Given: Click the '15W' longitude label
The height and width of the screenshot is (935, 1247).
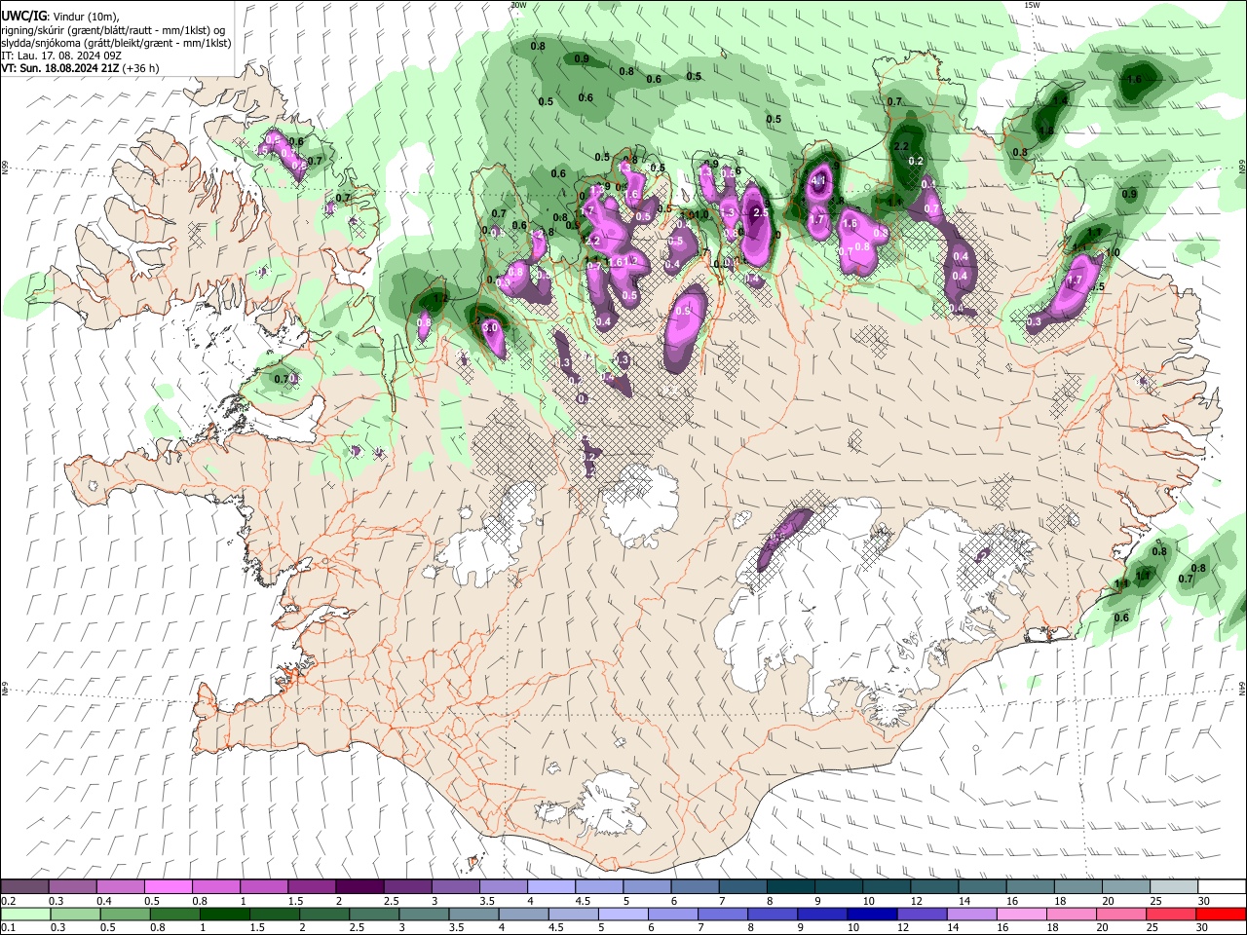Looking at the screenshot, I should [x=1032, y=5].
